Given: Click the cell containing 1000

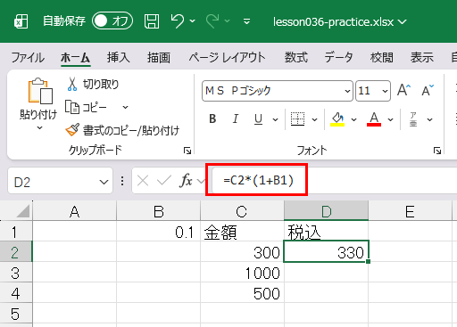Looking at the screenshot, I should 242,273.
